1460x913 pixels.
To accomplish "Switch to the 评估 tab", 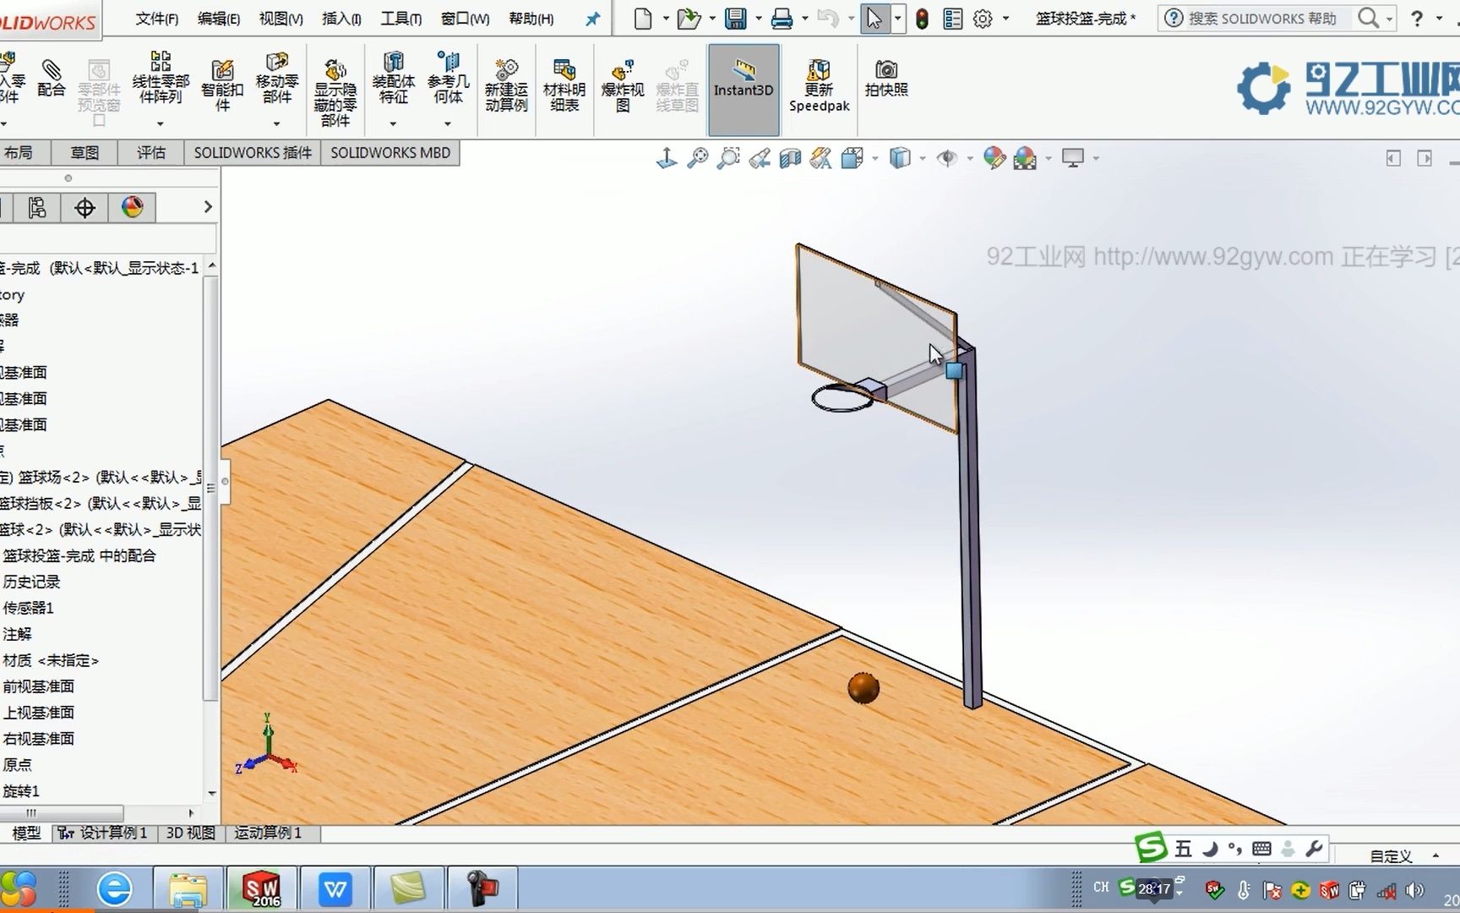I will [150, 153].
